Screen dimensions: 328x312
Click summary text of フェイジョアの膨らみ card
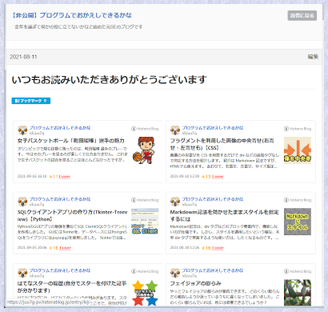[x=225, y=297]
